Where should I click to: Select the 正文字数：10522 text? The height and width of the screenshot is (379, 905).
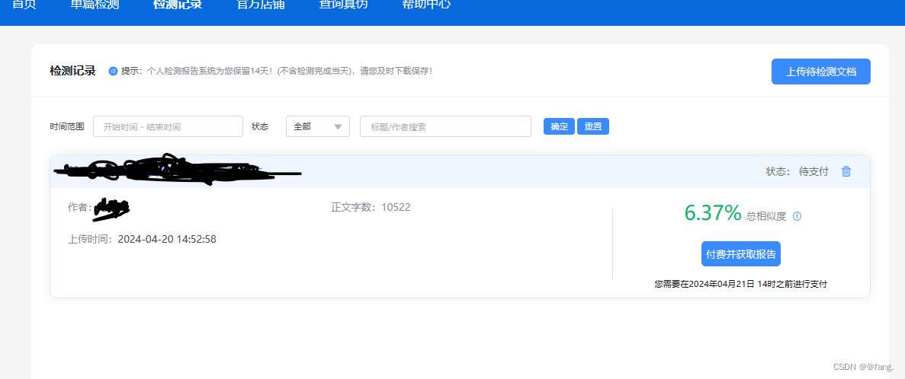click(371, 207)
